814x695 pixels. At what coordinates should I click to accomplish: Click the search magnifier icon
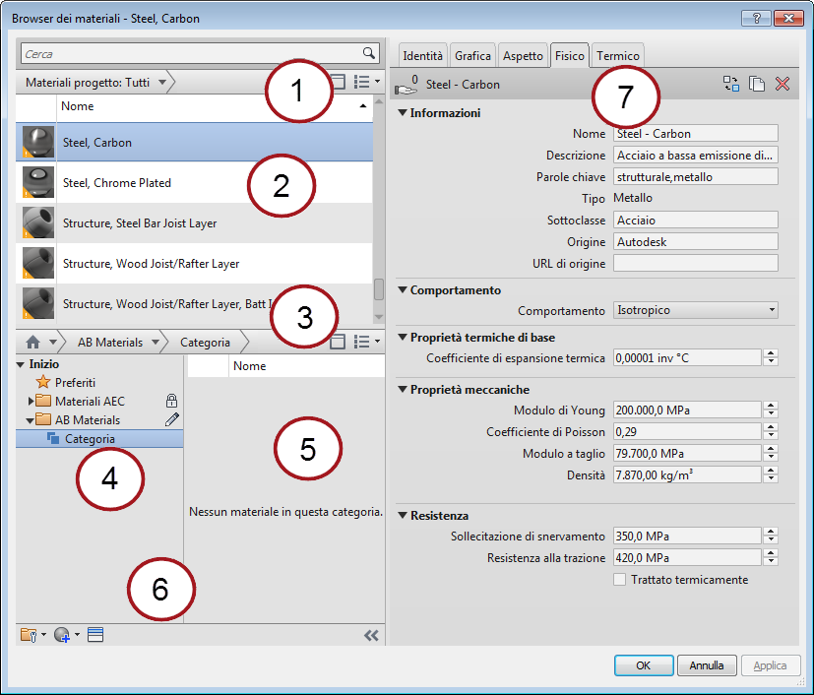point(368,53)
